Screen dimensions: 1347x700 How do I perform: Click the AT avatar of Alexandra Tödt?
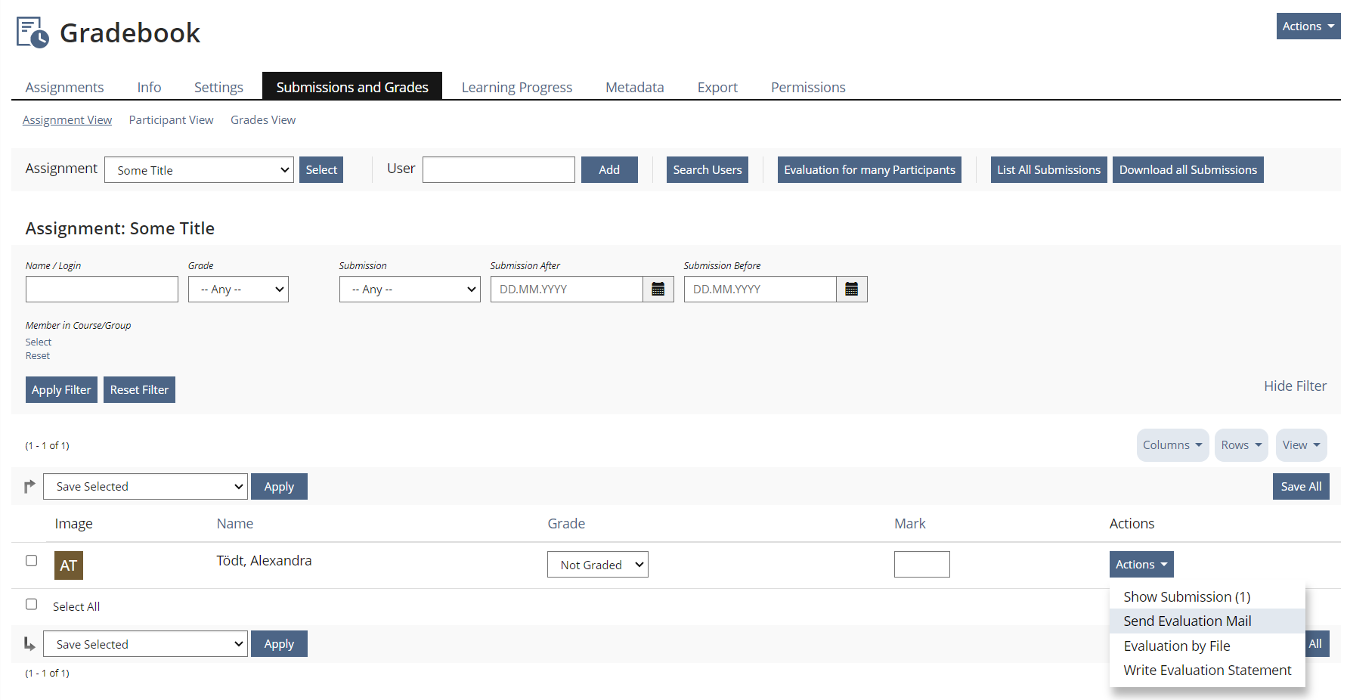[x=68, y=565]
